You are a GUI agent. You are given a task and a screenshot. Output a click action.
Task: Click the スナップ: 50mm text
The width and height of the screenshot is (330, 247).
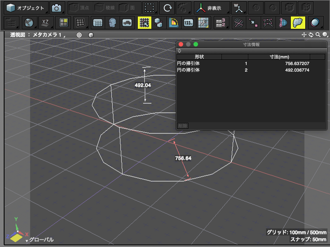click(308, 240)
